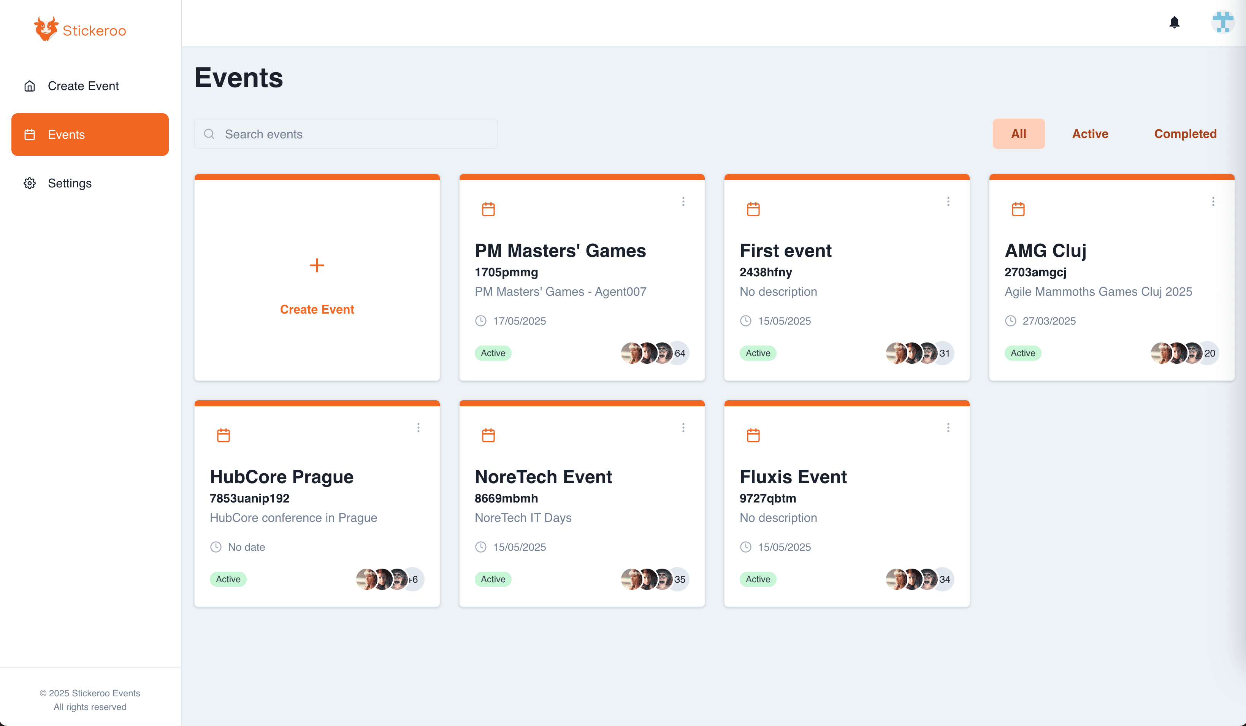Switch to the Completed filter tab
This screenshot has width=1246, height=726.
tap(1185, 134)
